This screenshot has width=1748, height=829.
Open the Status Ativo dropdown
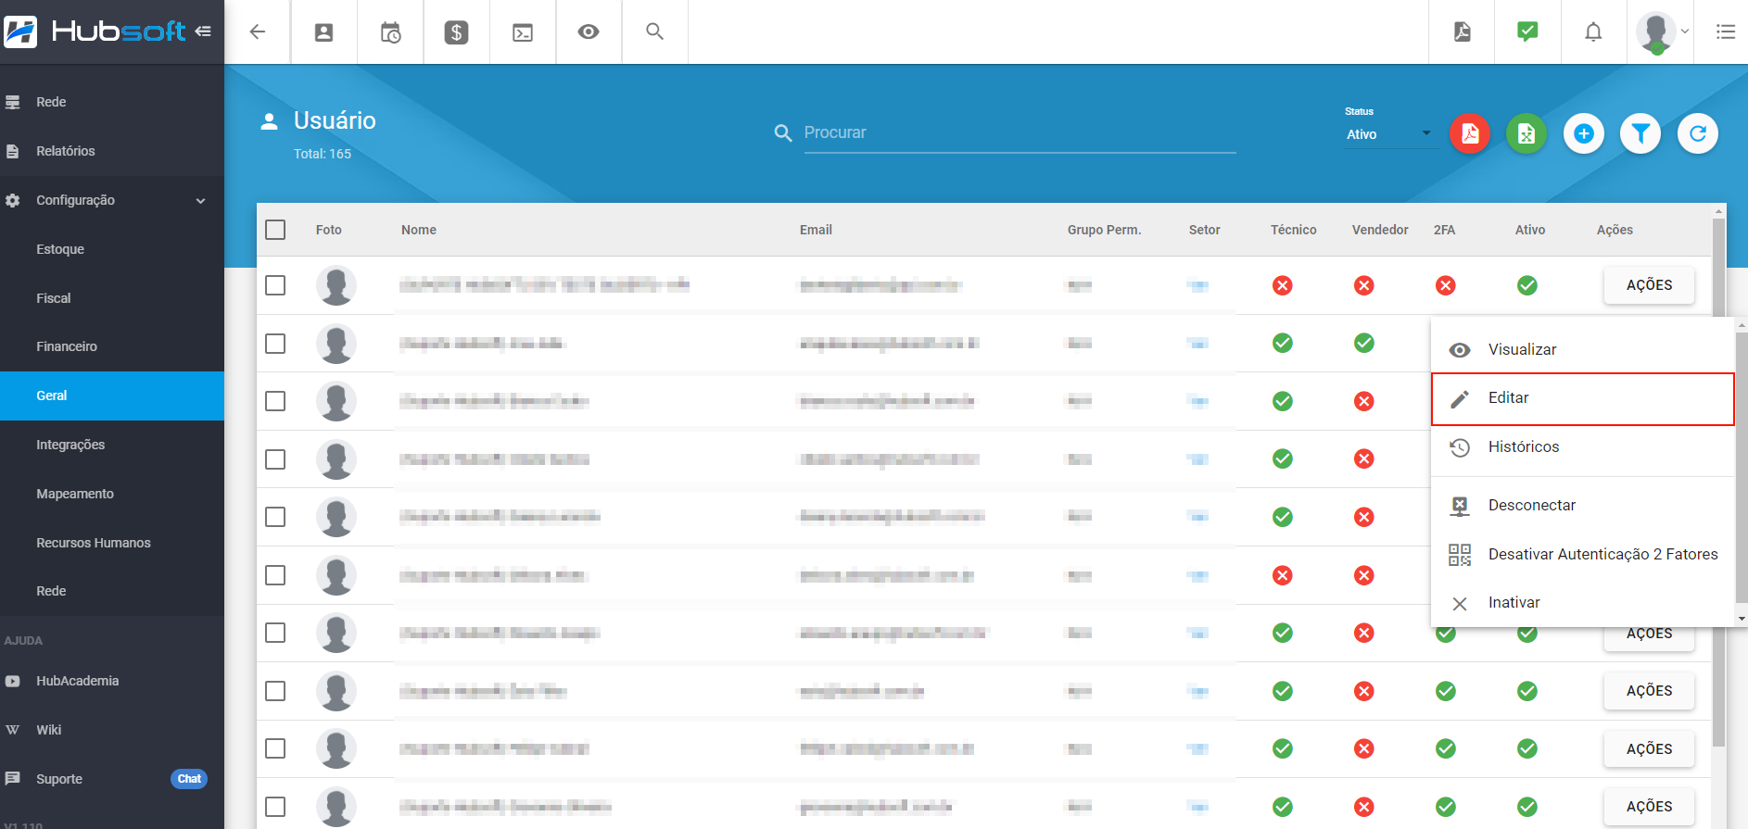click(1389, 134)
